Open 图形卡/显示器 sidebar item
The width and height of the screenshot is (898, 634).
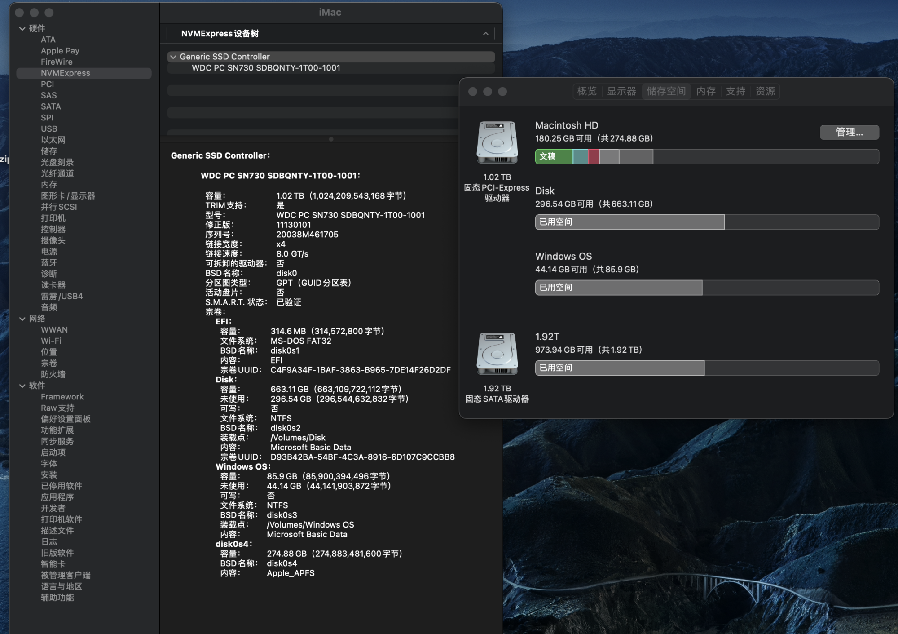tap(68, 196)
